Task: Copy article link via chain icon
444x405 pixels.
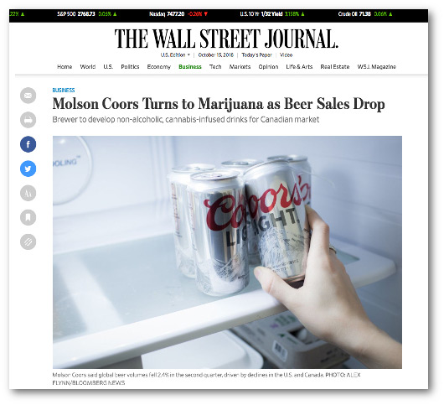Action: 28,241
